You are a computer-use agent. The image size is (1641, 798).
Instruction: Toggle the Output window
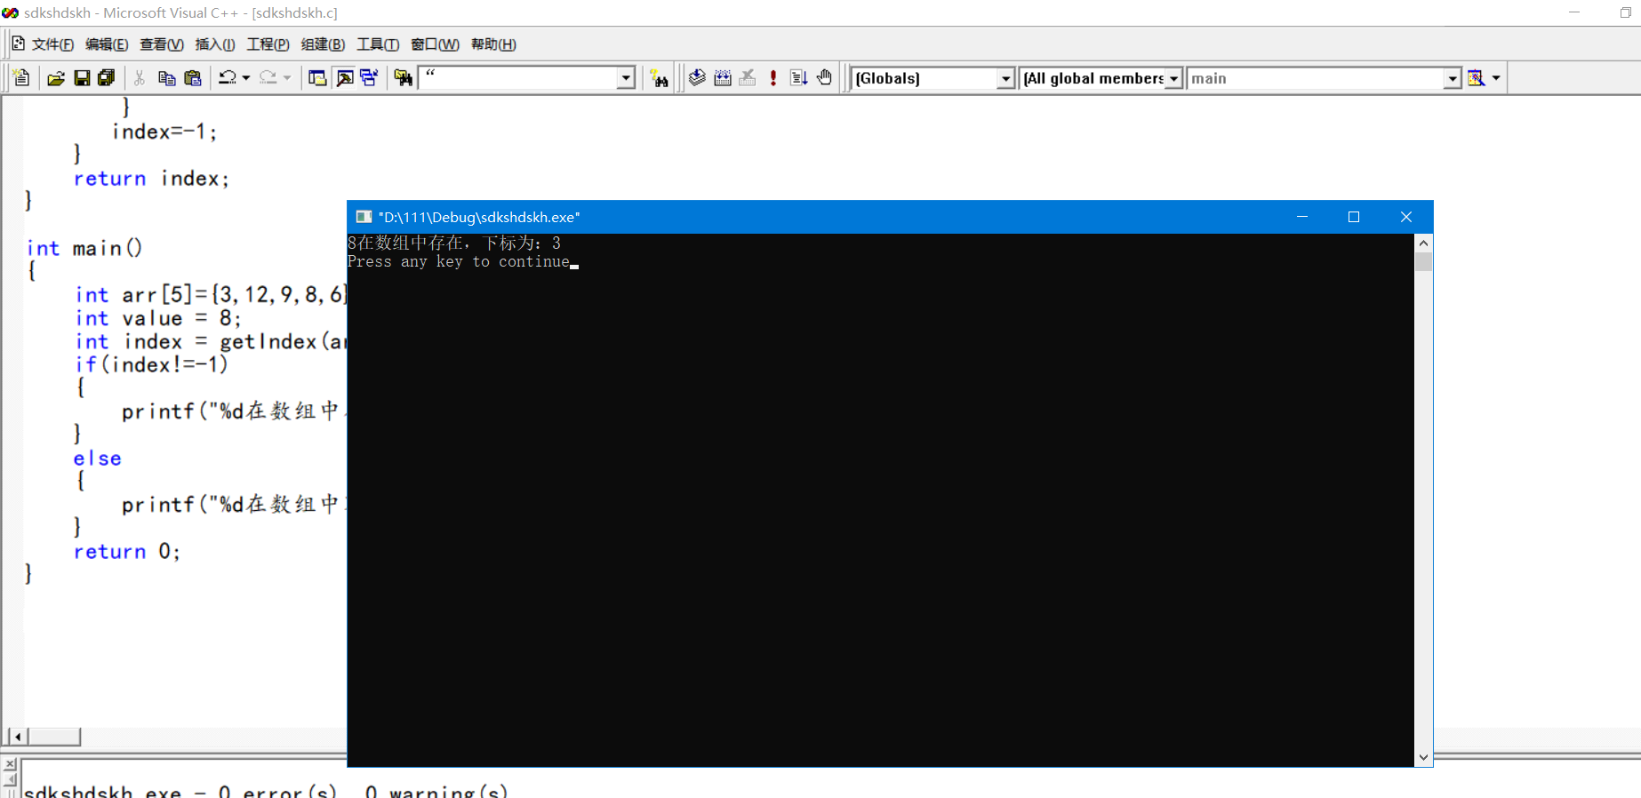[344, 78]
